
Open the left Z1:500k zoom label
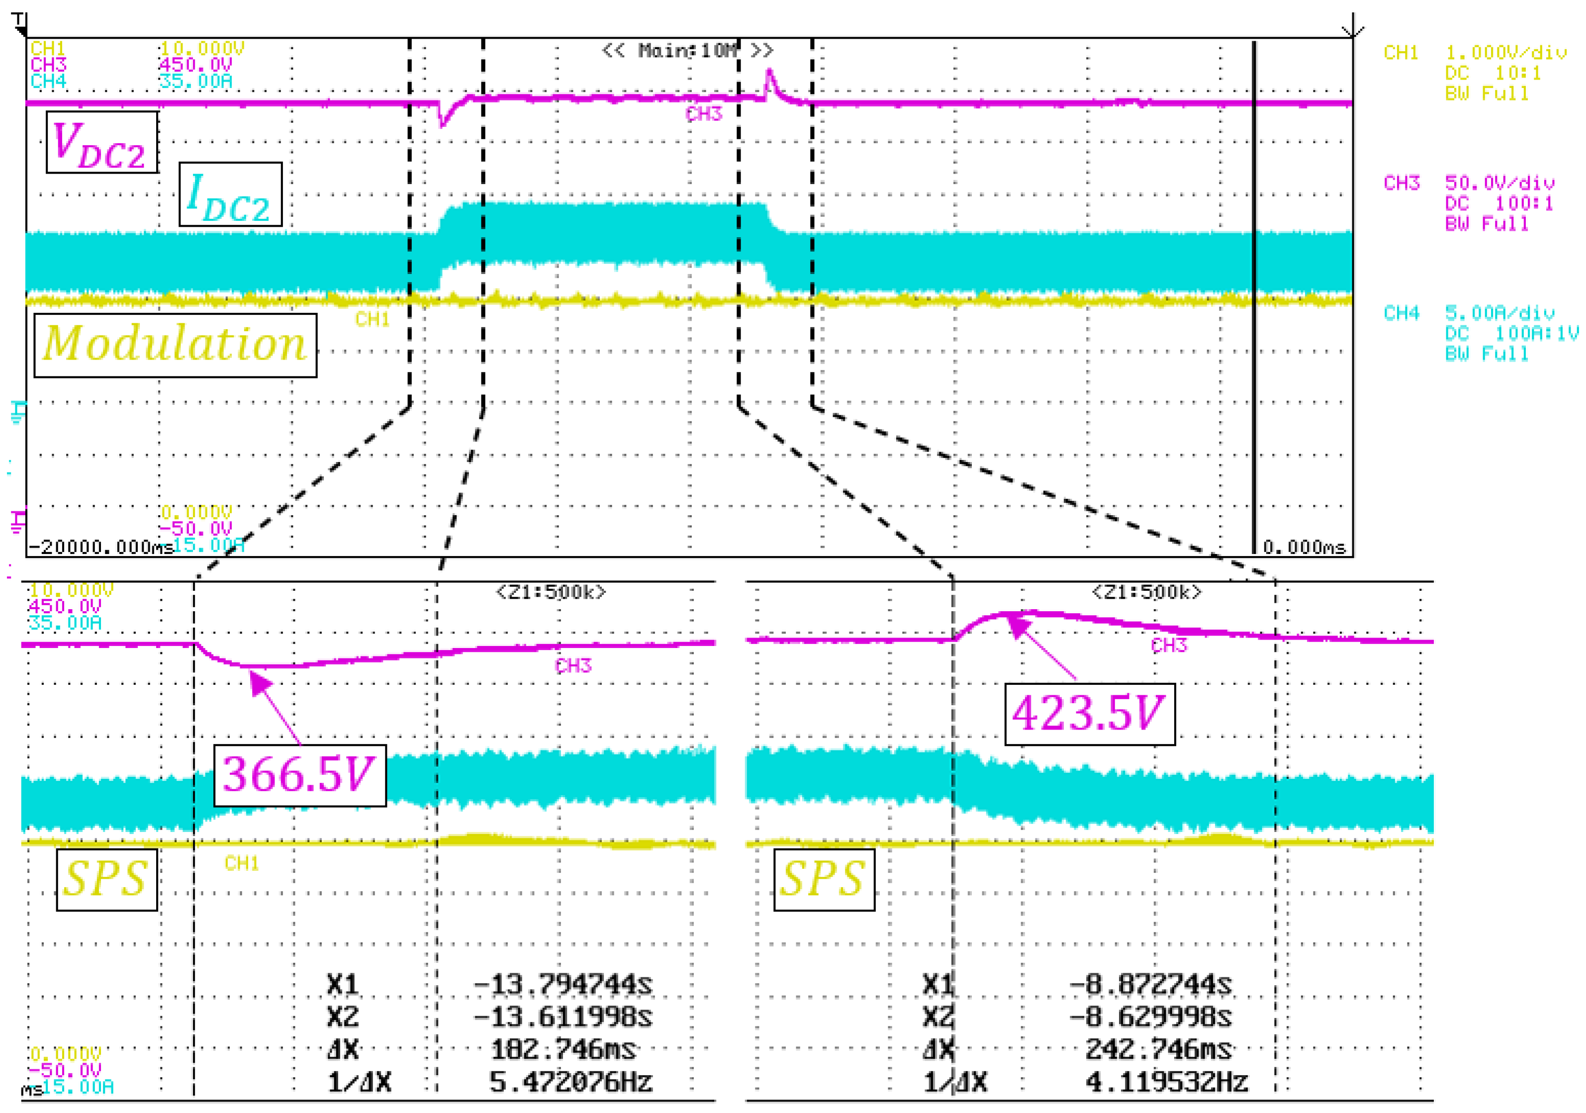pos(551,592)
